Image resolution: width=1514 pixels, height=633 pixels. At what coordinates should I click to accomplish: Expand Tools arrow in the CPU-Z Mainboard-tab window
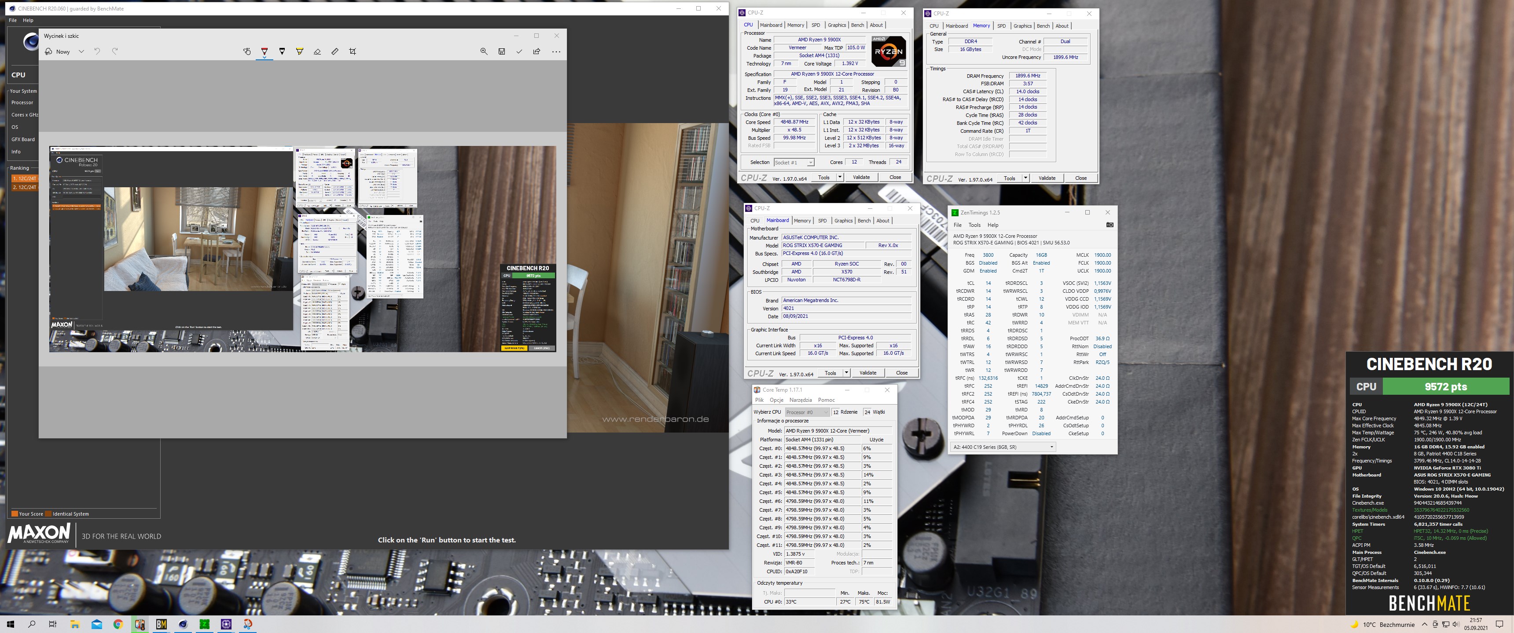846,373
